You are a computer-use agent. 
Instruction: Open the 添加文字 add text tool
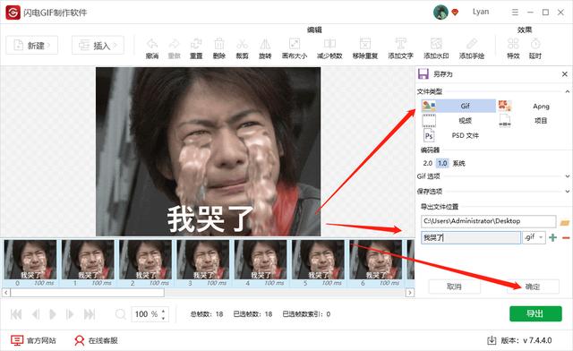(401, 44)
